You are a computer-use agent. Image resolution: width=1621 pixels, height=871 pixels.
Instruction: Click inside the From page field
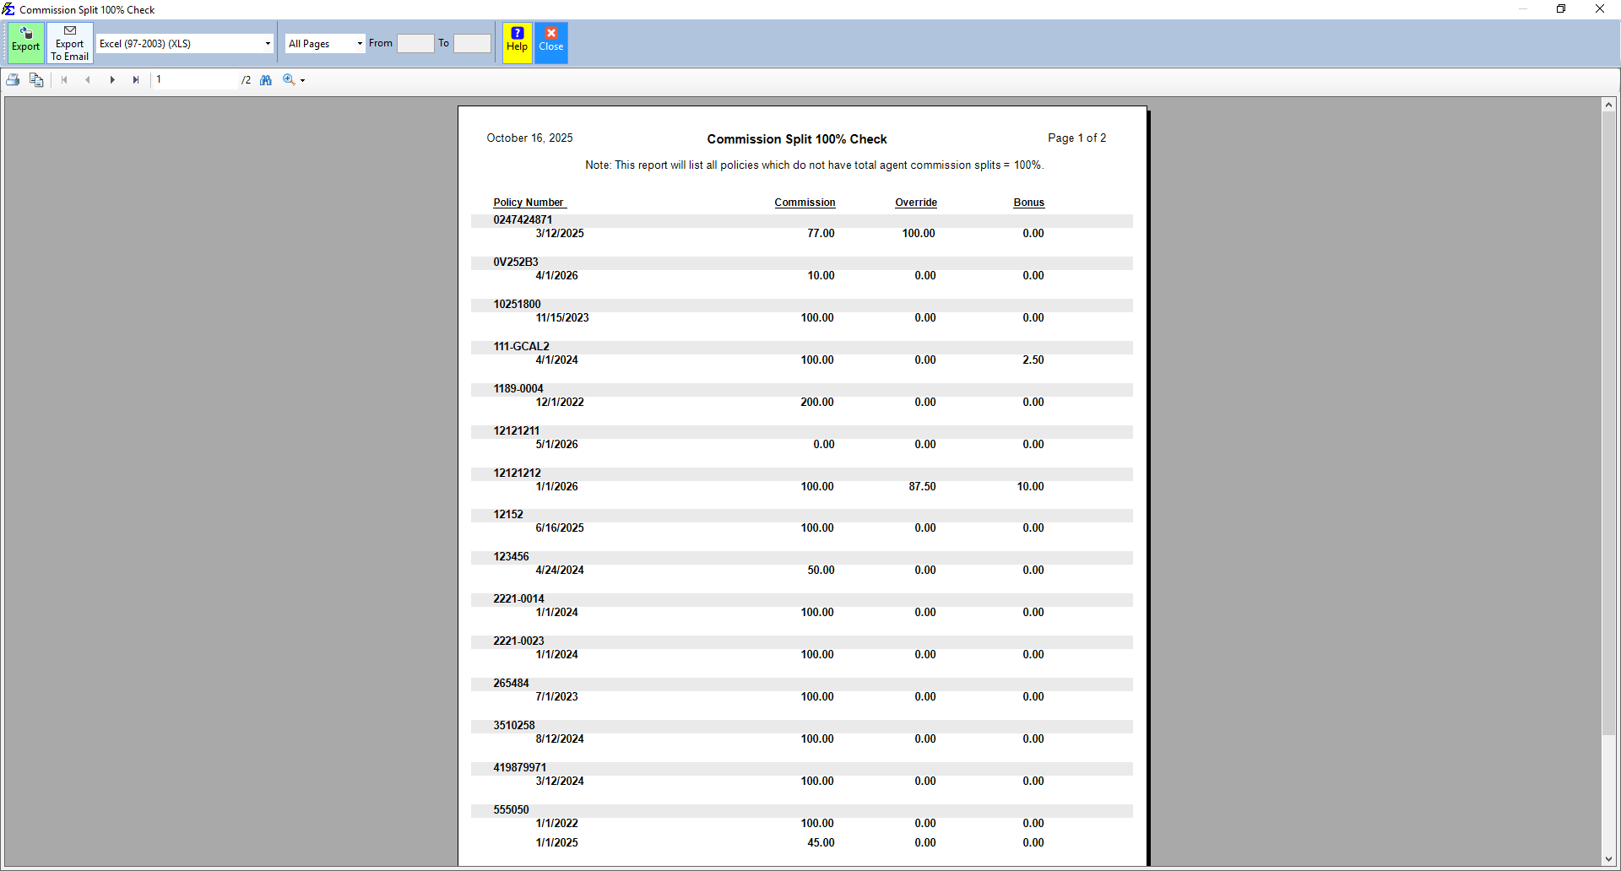[x=415, y=42]
